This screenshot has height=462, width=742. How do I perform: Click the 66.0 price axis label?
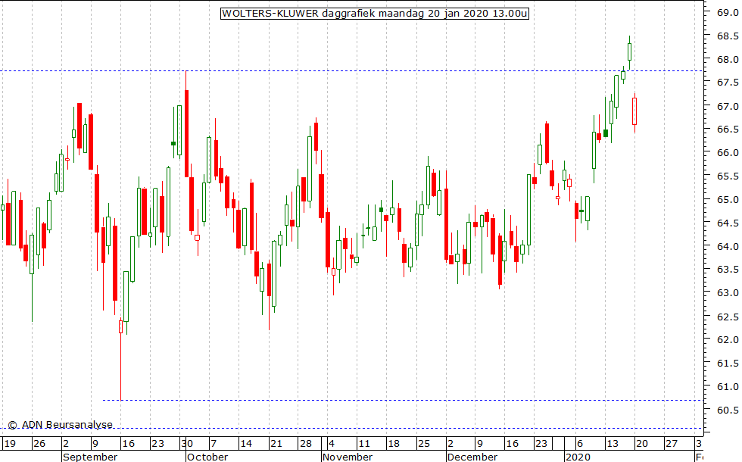[x=728, y=153]
